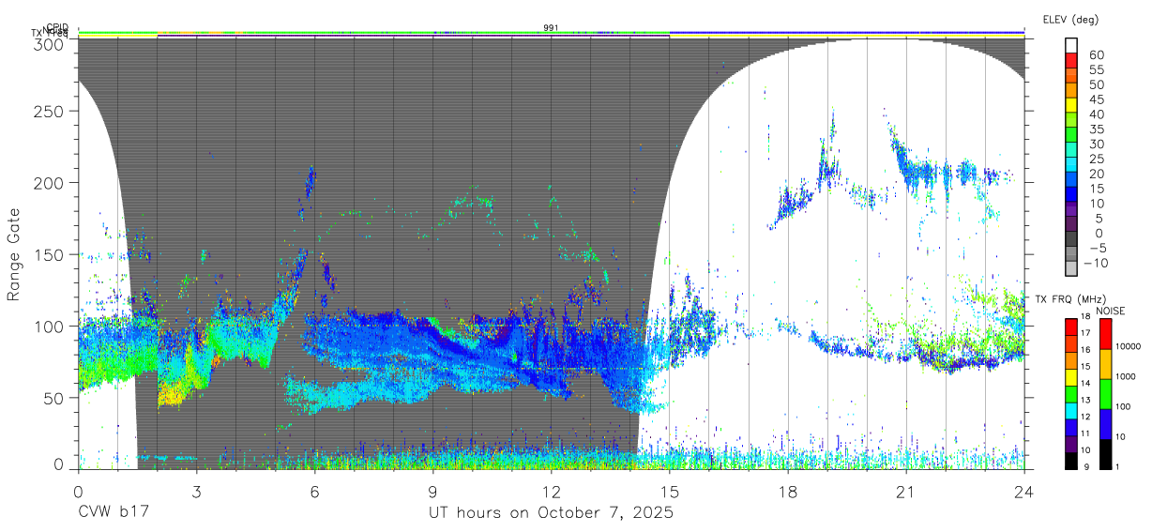Pick the black bottom swatch on TX FRQ bar
Viewport: 1152px width, 532px height.
coord(1072,461)
